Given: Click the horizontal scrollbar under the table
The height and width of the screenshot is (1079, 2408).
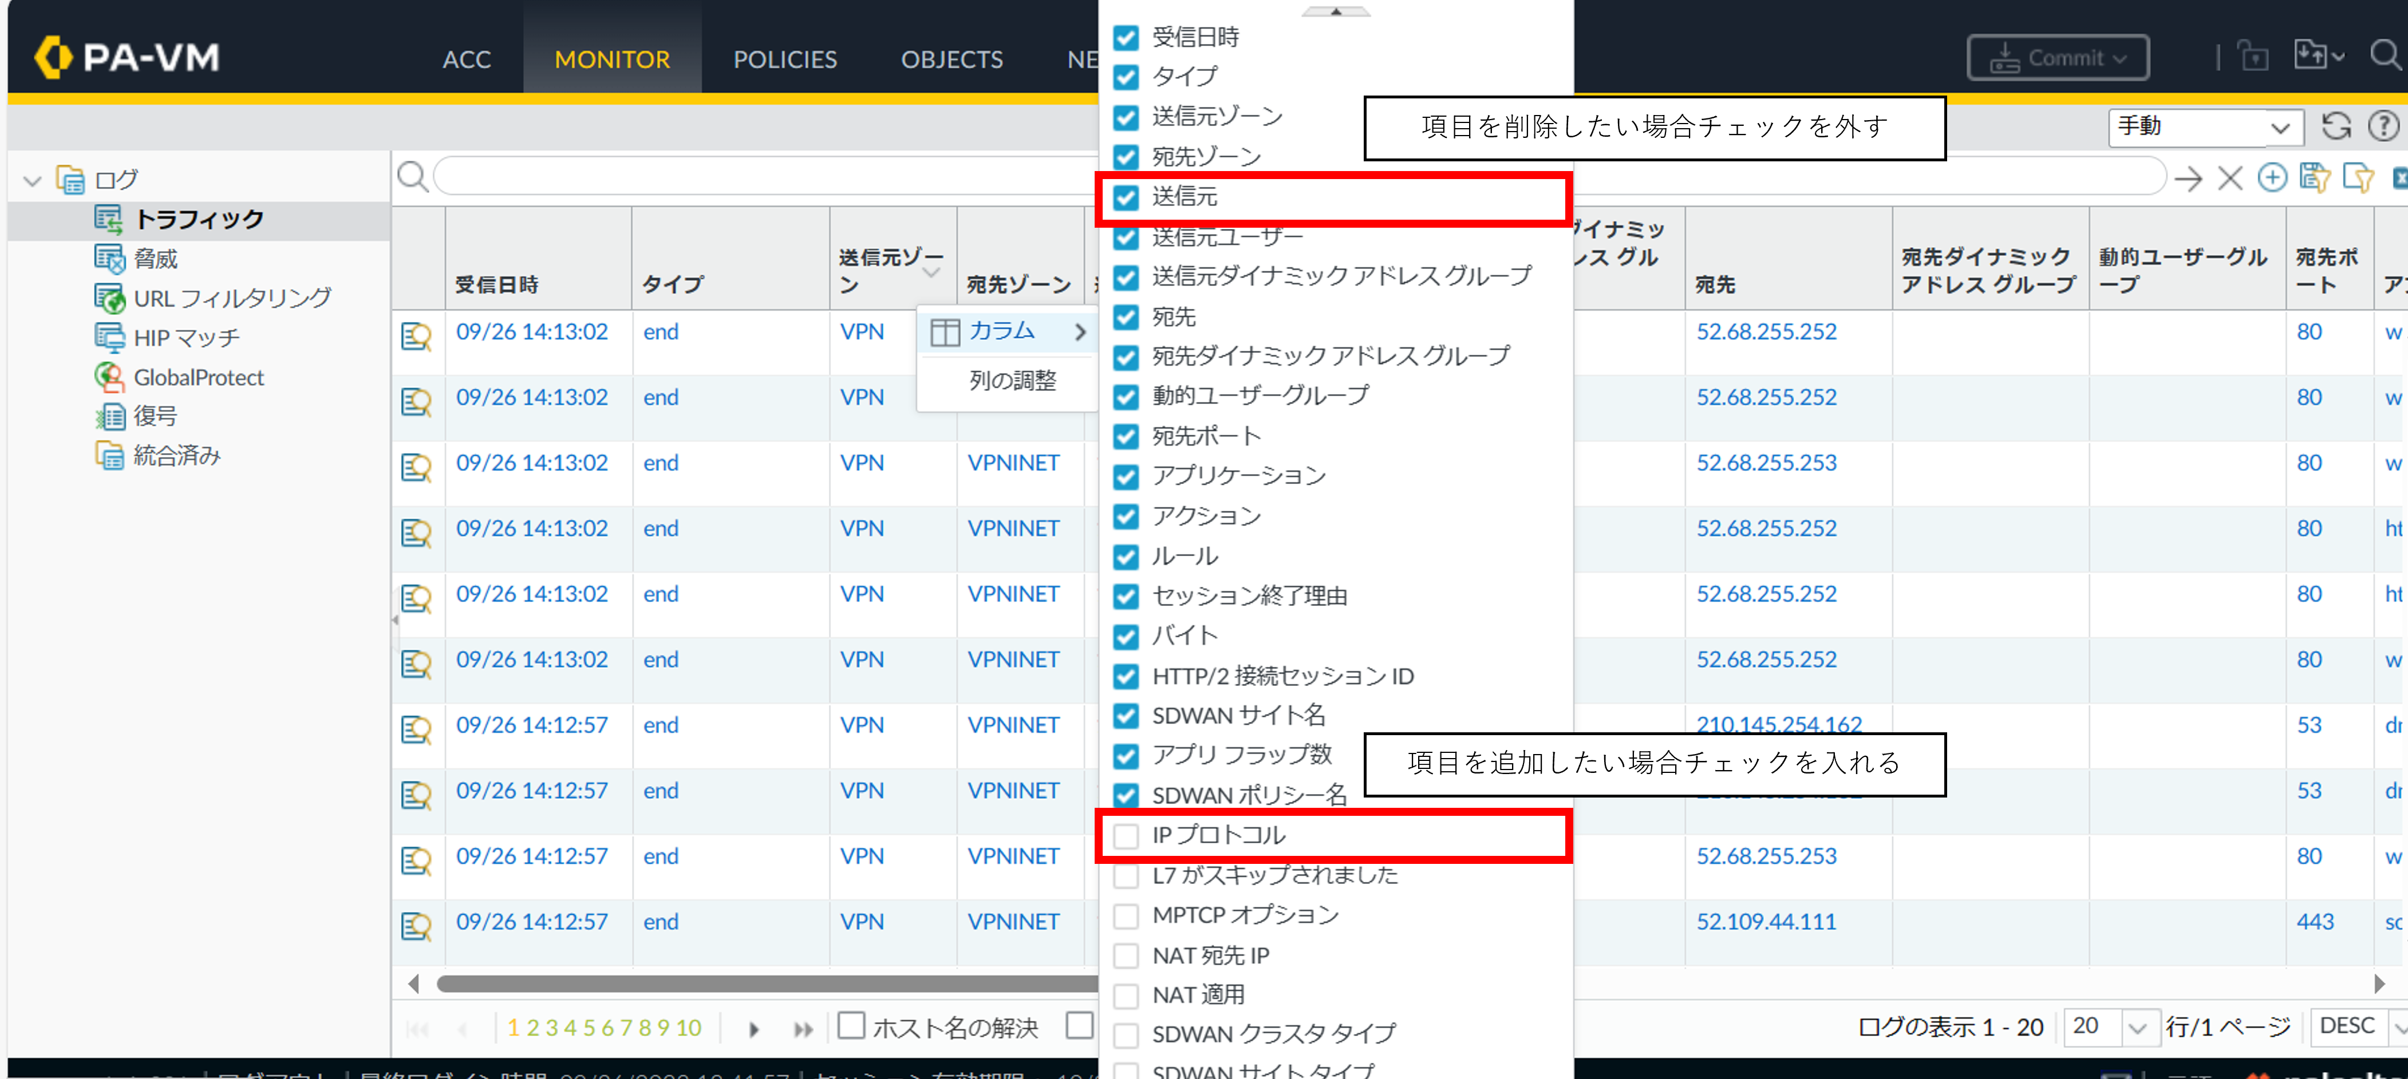Looking at the screenshot, I should [767, 983].
